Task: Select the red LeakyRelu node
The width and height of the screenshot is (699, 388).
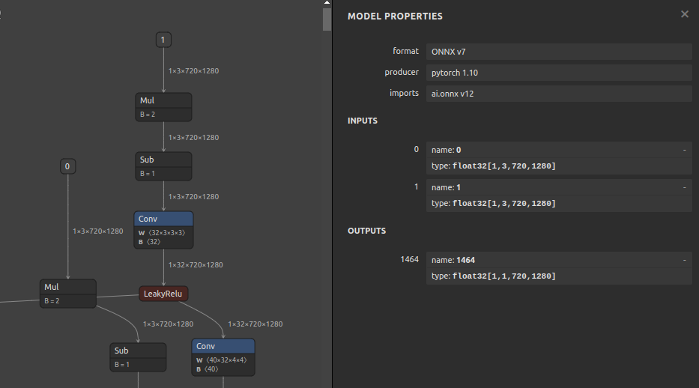Action: 163,294
